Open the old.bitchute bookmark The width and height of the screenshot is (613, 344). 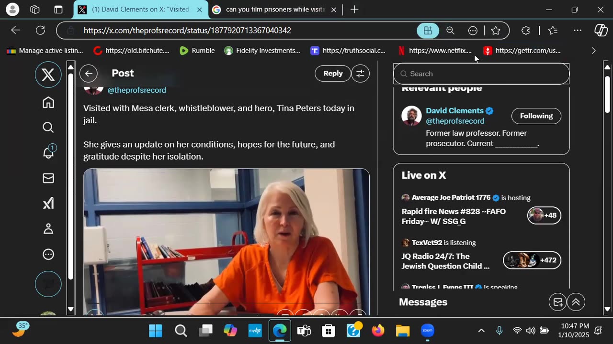(131, 51)
